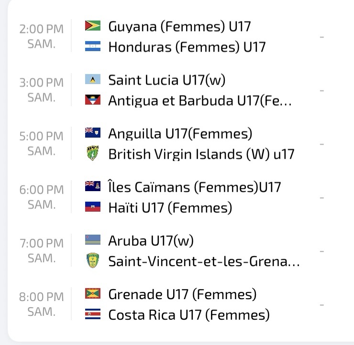Click the Haïti flag icon
The height and width of the screenshot is (345, 354).
coord(92,207)
